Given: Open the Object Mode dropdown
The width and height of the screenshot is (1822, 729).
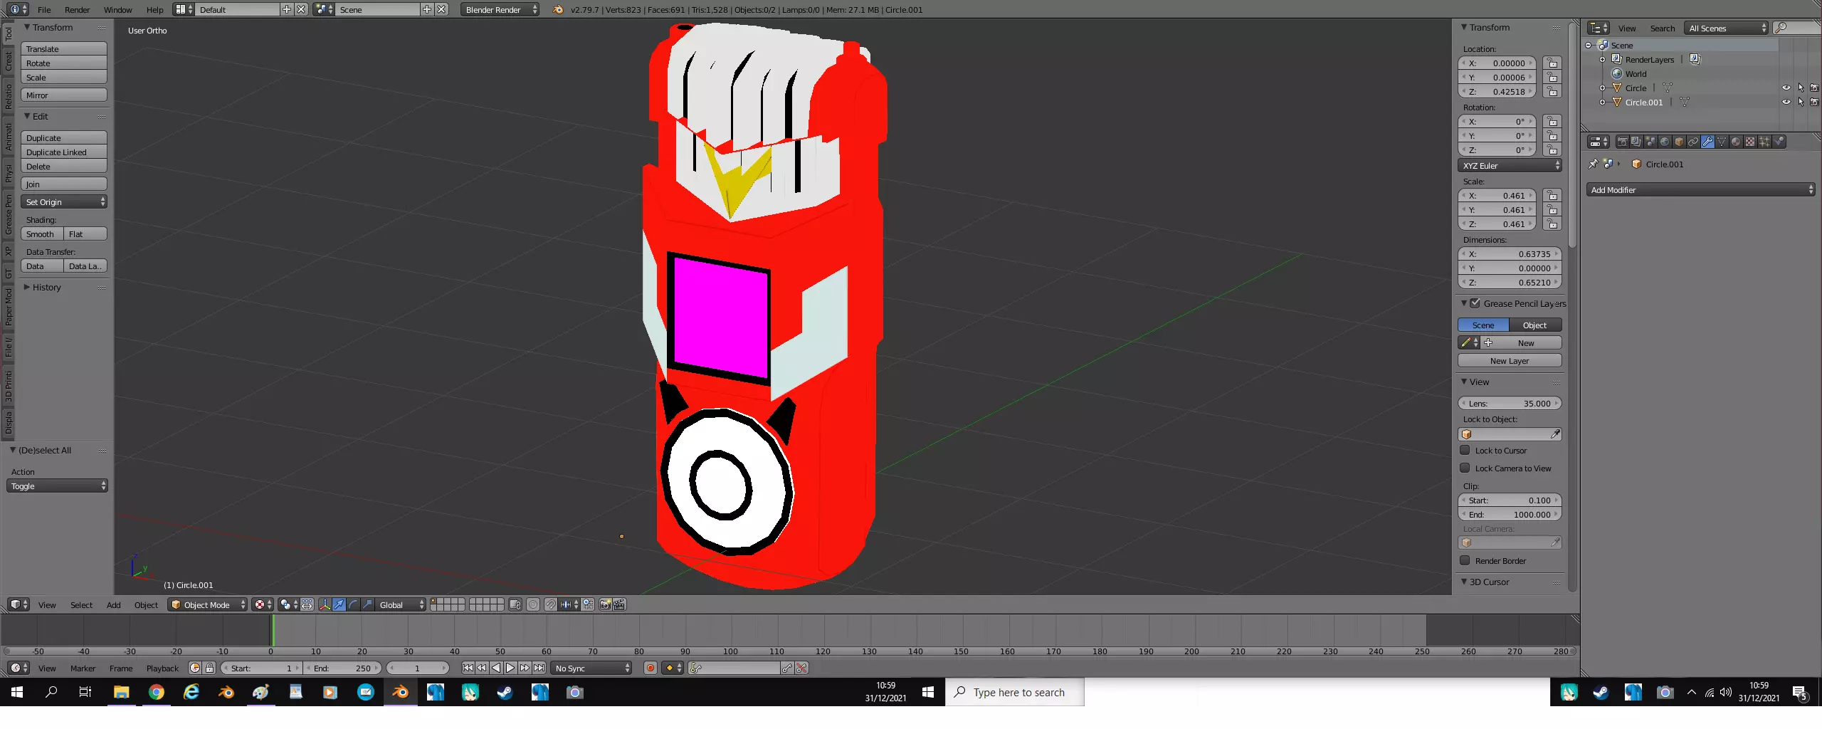Looking at the screenshot, I should [x=208, y=604].
